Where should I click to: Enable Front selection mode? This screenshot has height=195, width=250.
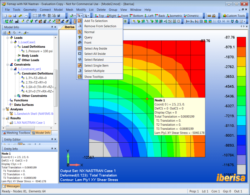coord(100,43)
